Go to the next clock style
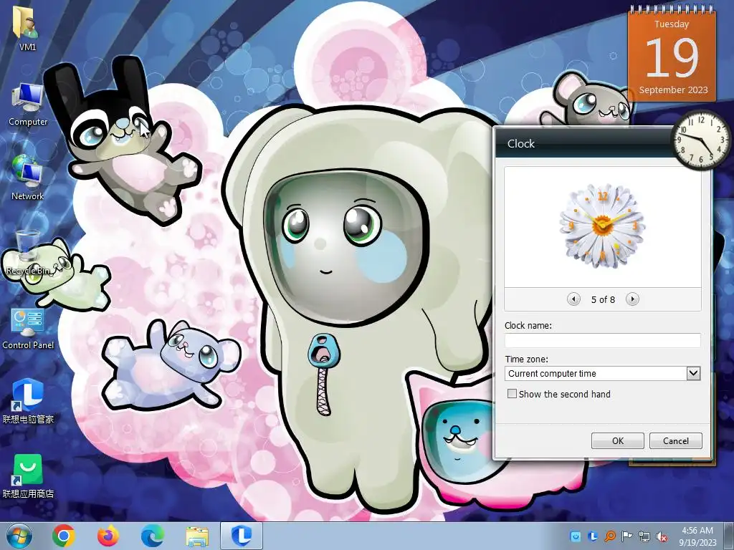Screen dimensions: 734x550 click(632, 299)
